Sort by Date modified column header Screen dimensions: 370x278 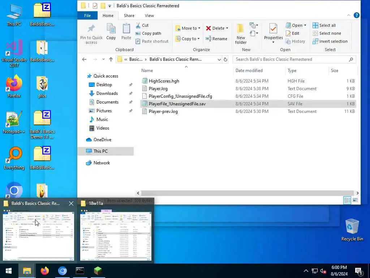pos(249,71)
